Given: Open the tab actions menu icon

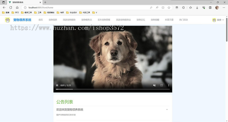Looking at the screenshot, I should [4, 2].
